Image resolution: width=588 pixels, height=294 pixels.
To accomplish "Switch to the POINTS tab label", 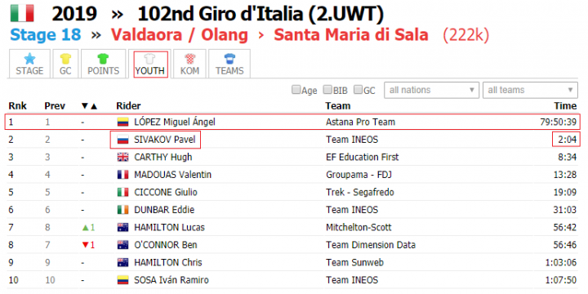I will [x=103, y=71].
